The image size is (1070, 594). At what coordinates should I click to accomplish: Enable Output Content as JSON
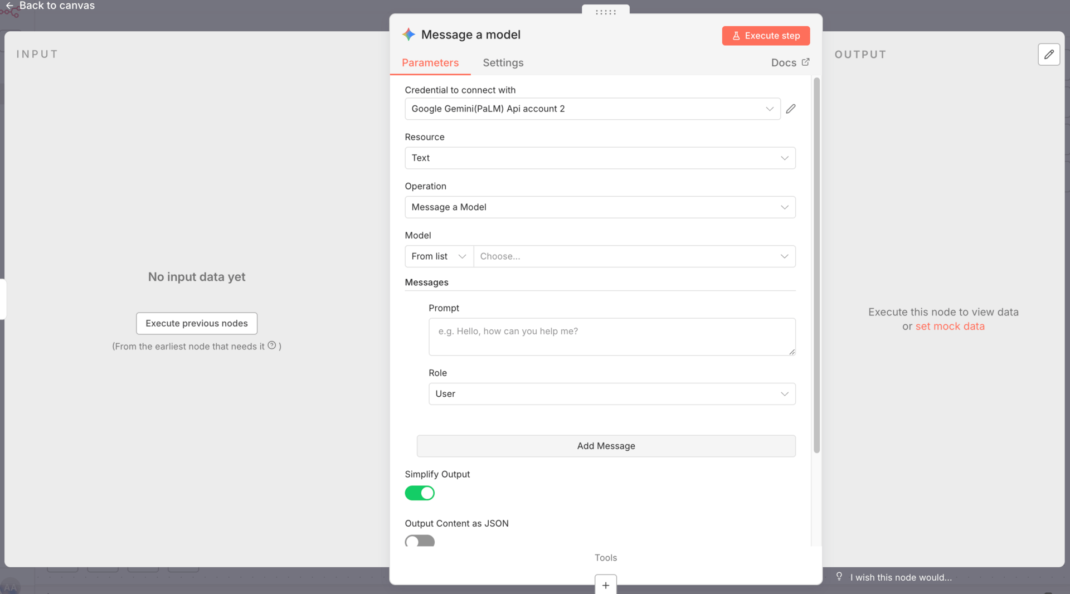pos(420,541)
